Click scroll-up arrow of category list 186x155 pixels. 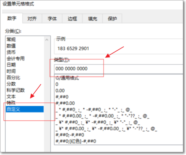click(x=47, y=40)
